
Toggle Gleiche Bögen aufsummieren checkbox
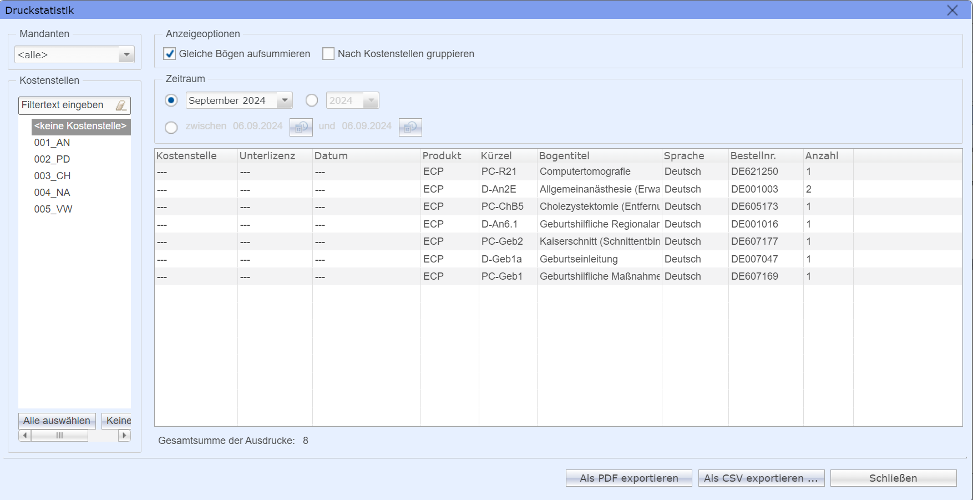coord(170,54)
